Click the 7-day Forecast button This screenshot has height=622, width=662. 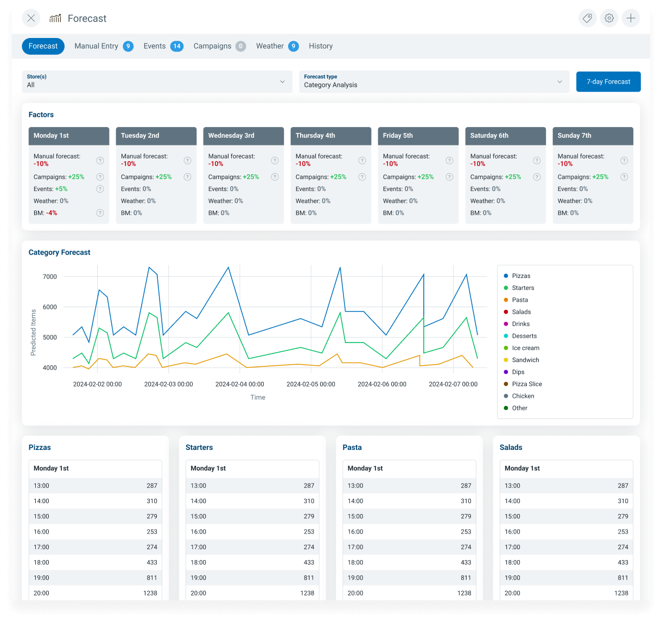pyautogui.click(x=608, y=81)
